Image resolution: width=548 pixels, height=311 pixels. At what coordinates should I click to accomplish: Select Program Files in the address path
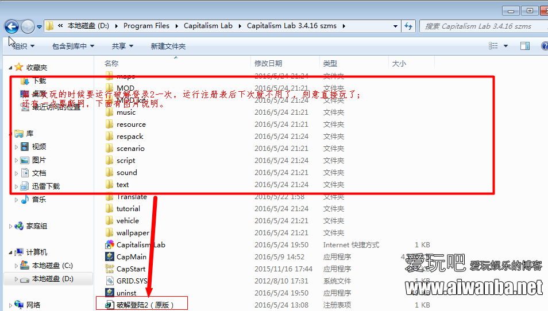pos(146,26)
